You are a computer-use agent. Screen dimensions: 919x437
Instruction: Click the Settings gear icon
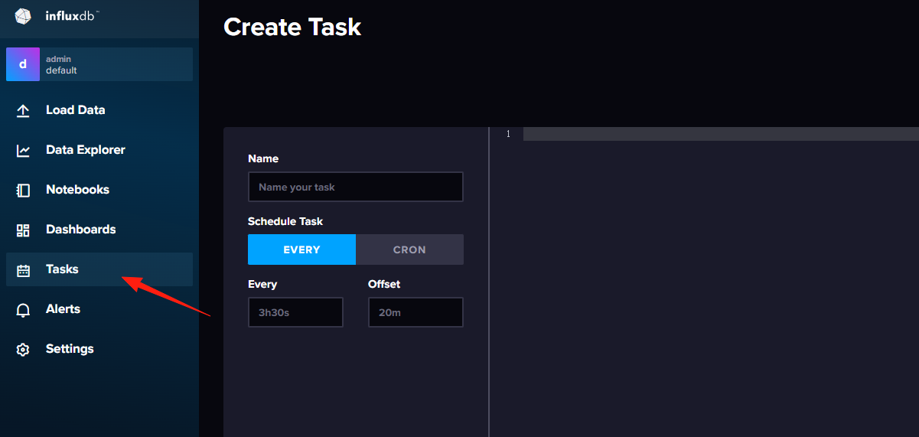tap(23, 349)
